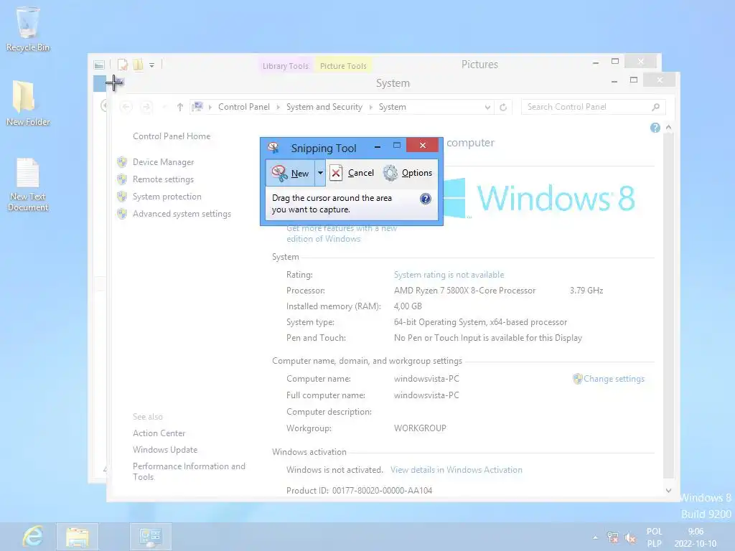Click the Back arrow in System window

click(126, 108)
